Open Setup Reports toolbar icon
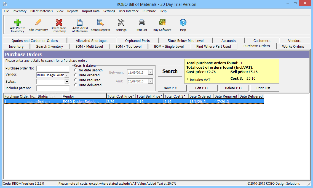 [x=100, y=22]
